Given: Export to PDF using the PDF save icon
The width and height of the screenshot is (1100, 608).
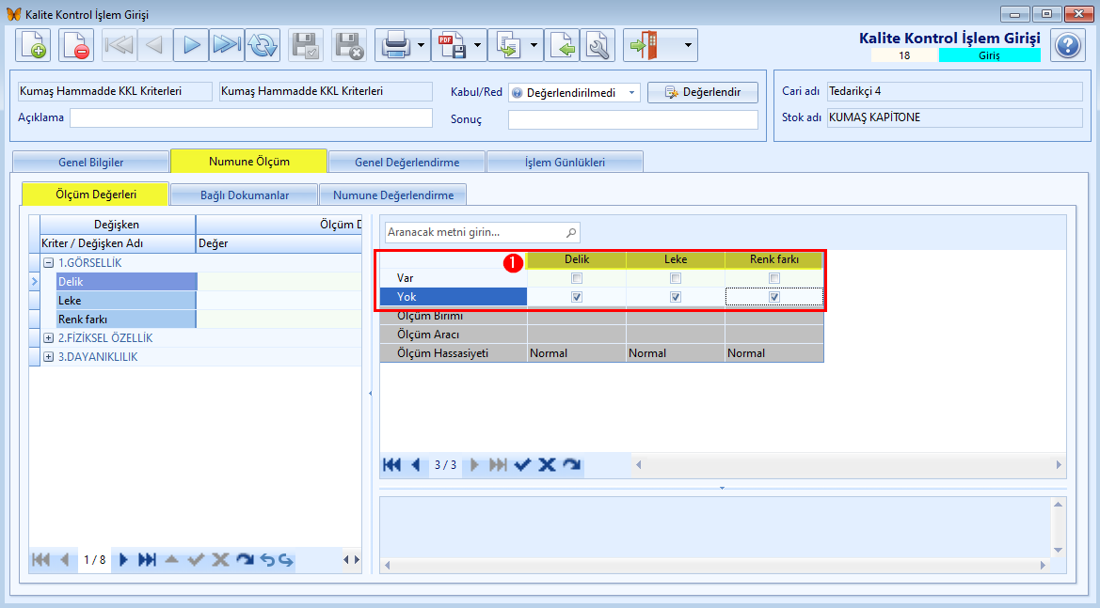Looking at the screenshot, I should click(452, 45).
